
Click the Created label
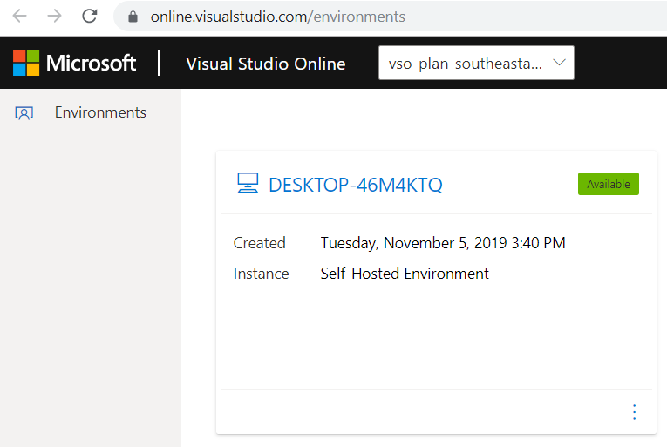coord(260,243)
